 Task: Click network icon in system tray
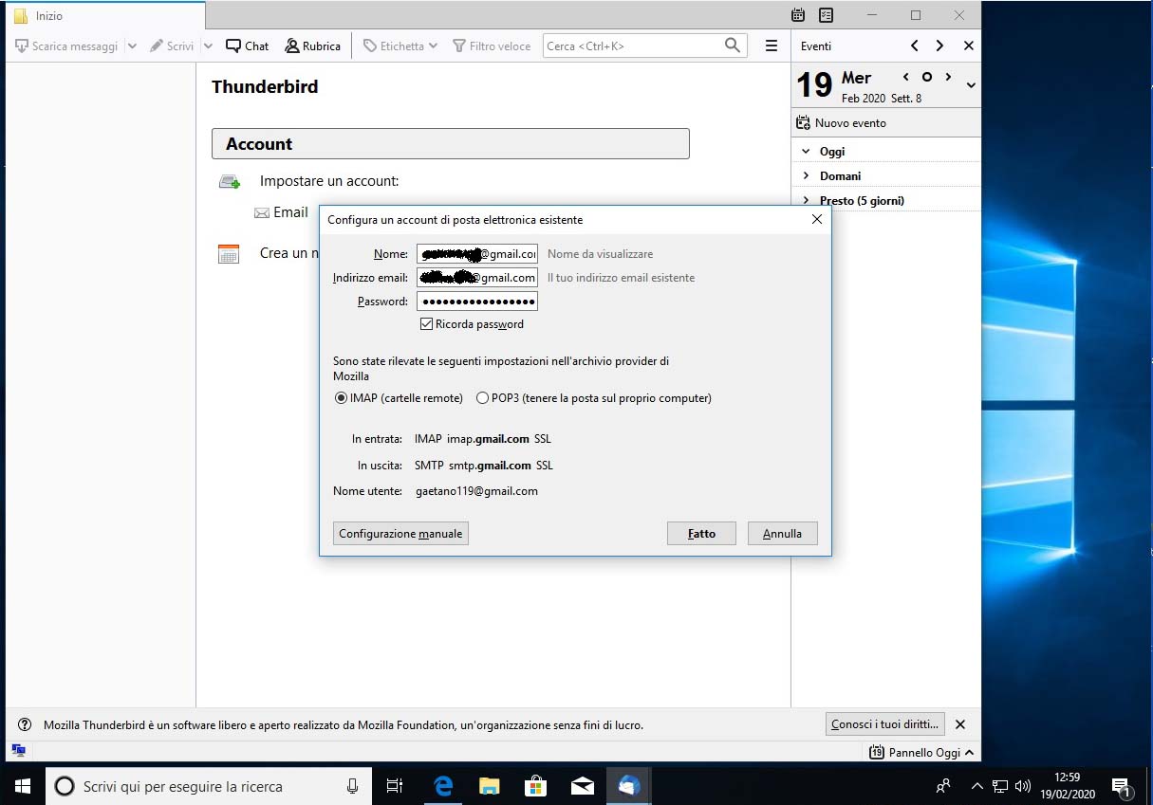click(1000, 786)
